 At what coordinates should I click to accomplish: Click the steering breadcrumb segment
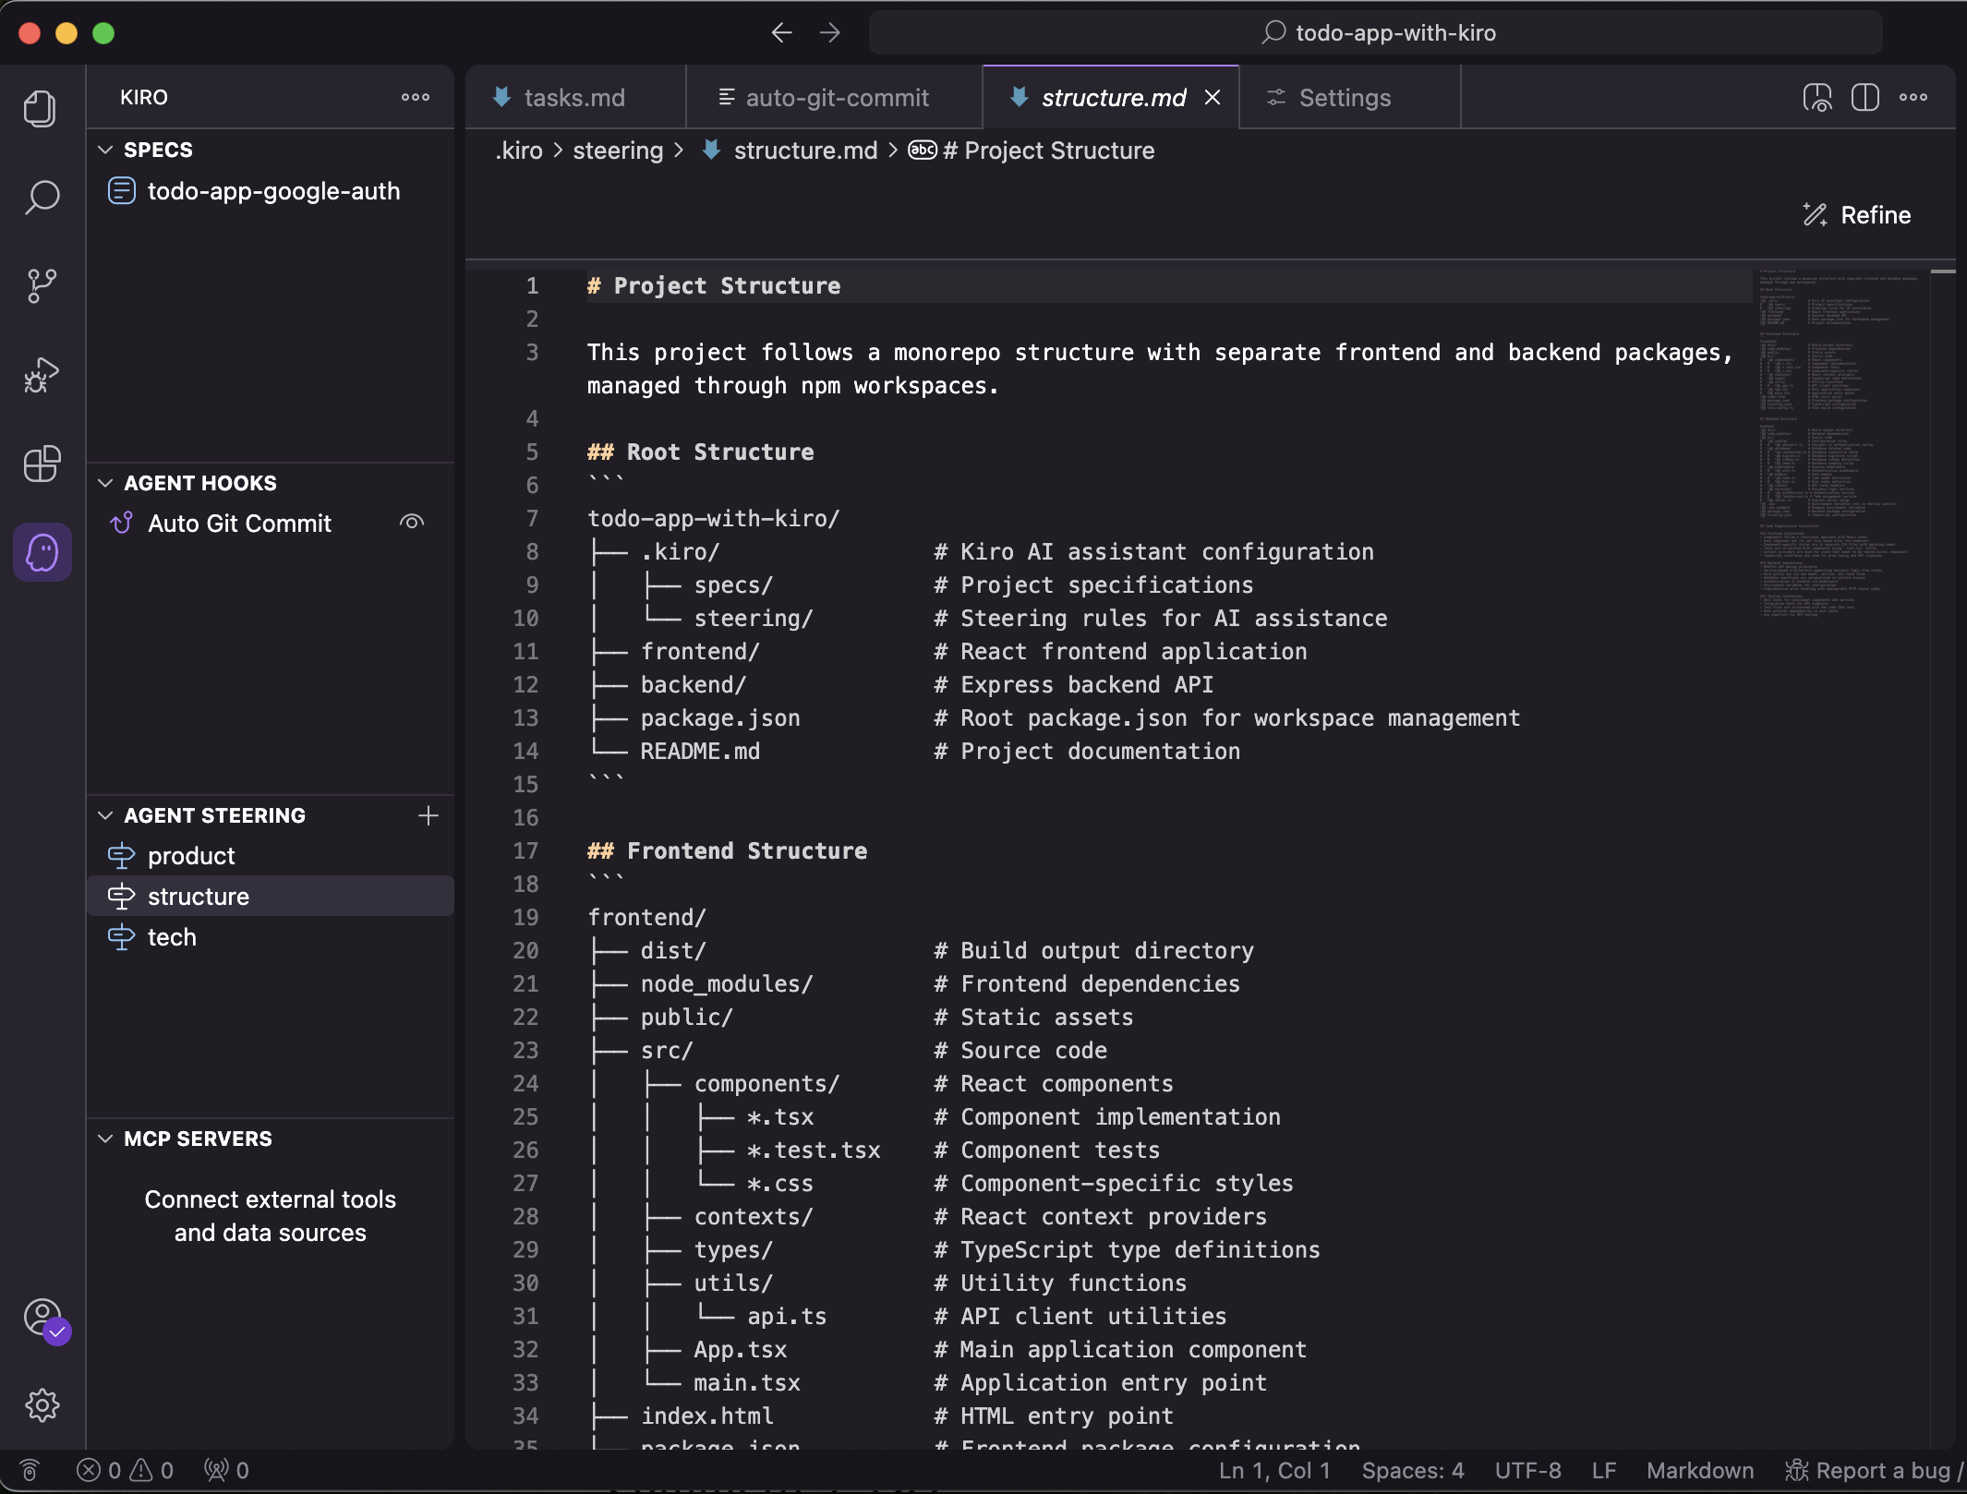(618, 151)
